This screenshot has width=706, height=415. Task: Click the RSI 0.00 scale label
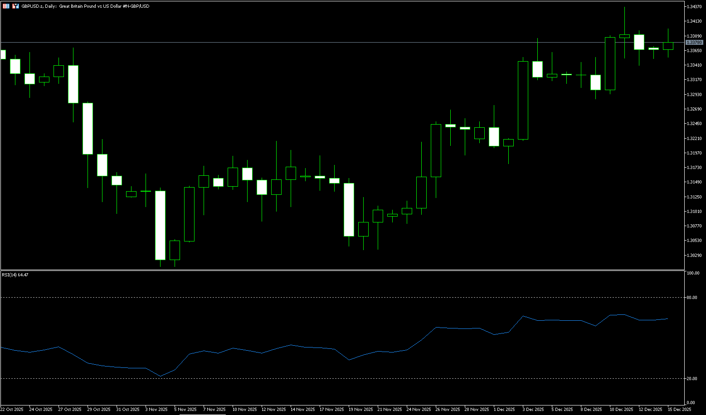691,403
